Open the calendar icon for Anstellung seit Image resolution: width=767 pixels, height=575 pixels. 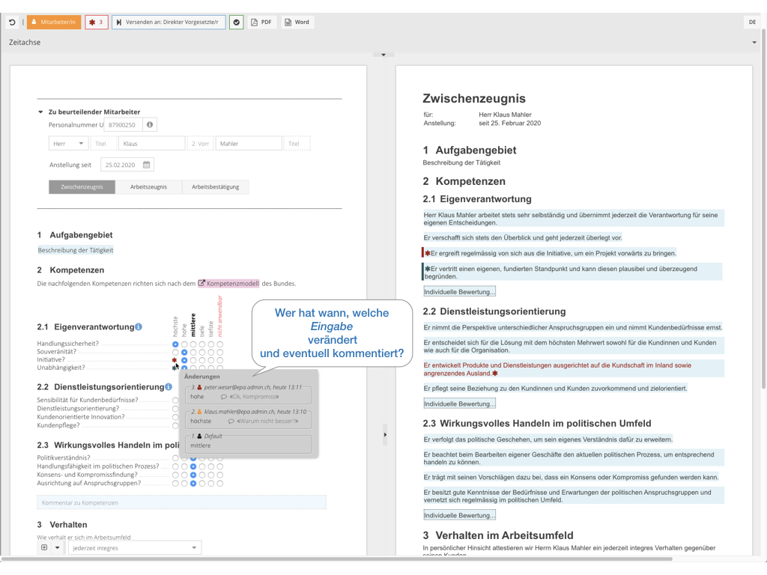(x=146, y=165)
